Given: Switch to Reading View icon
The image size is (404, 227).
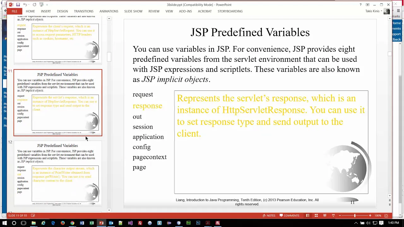Looking at the screenshot, I should 324,216.
